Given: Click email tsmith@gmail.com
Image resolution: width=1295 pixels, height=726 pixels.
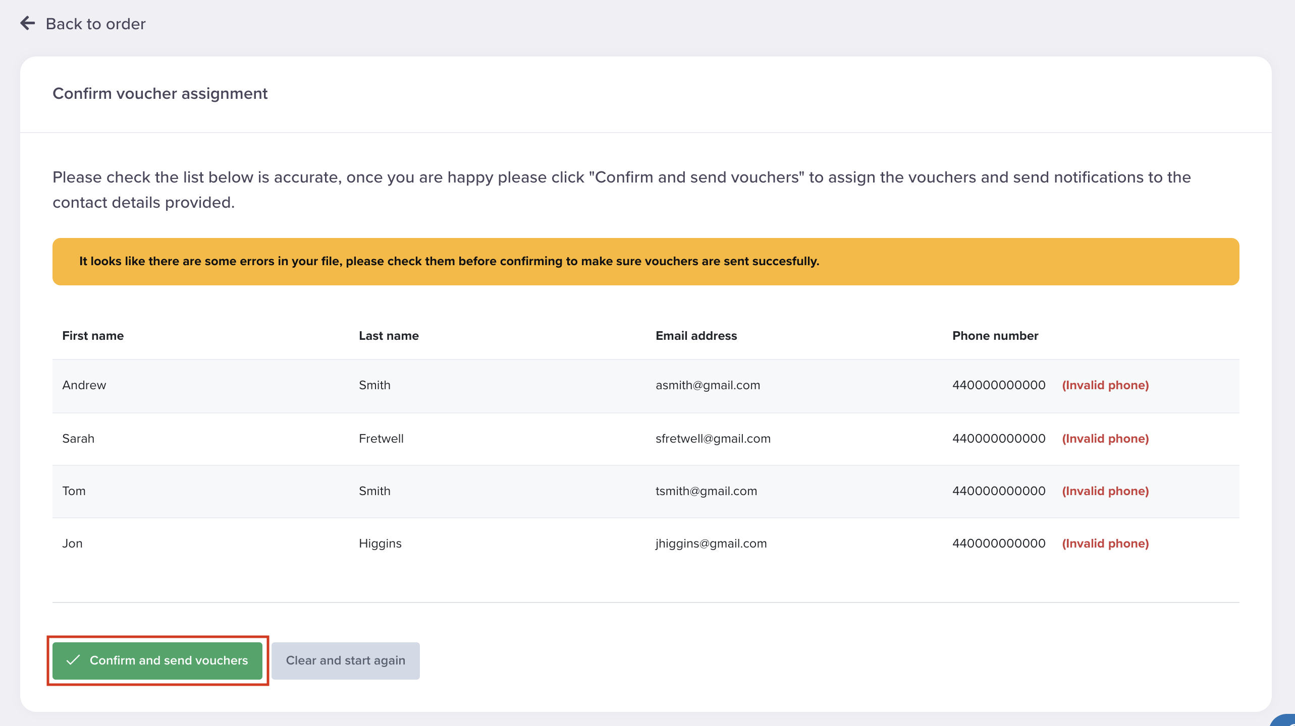Looking at the screenshot, I should point(706,491).
